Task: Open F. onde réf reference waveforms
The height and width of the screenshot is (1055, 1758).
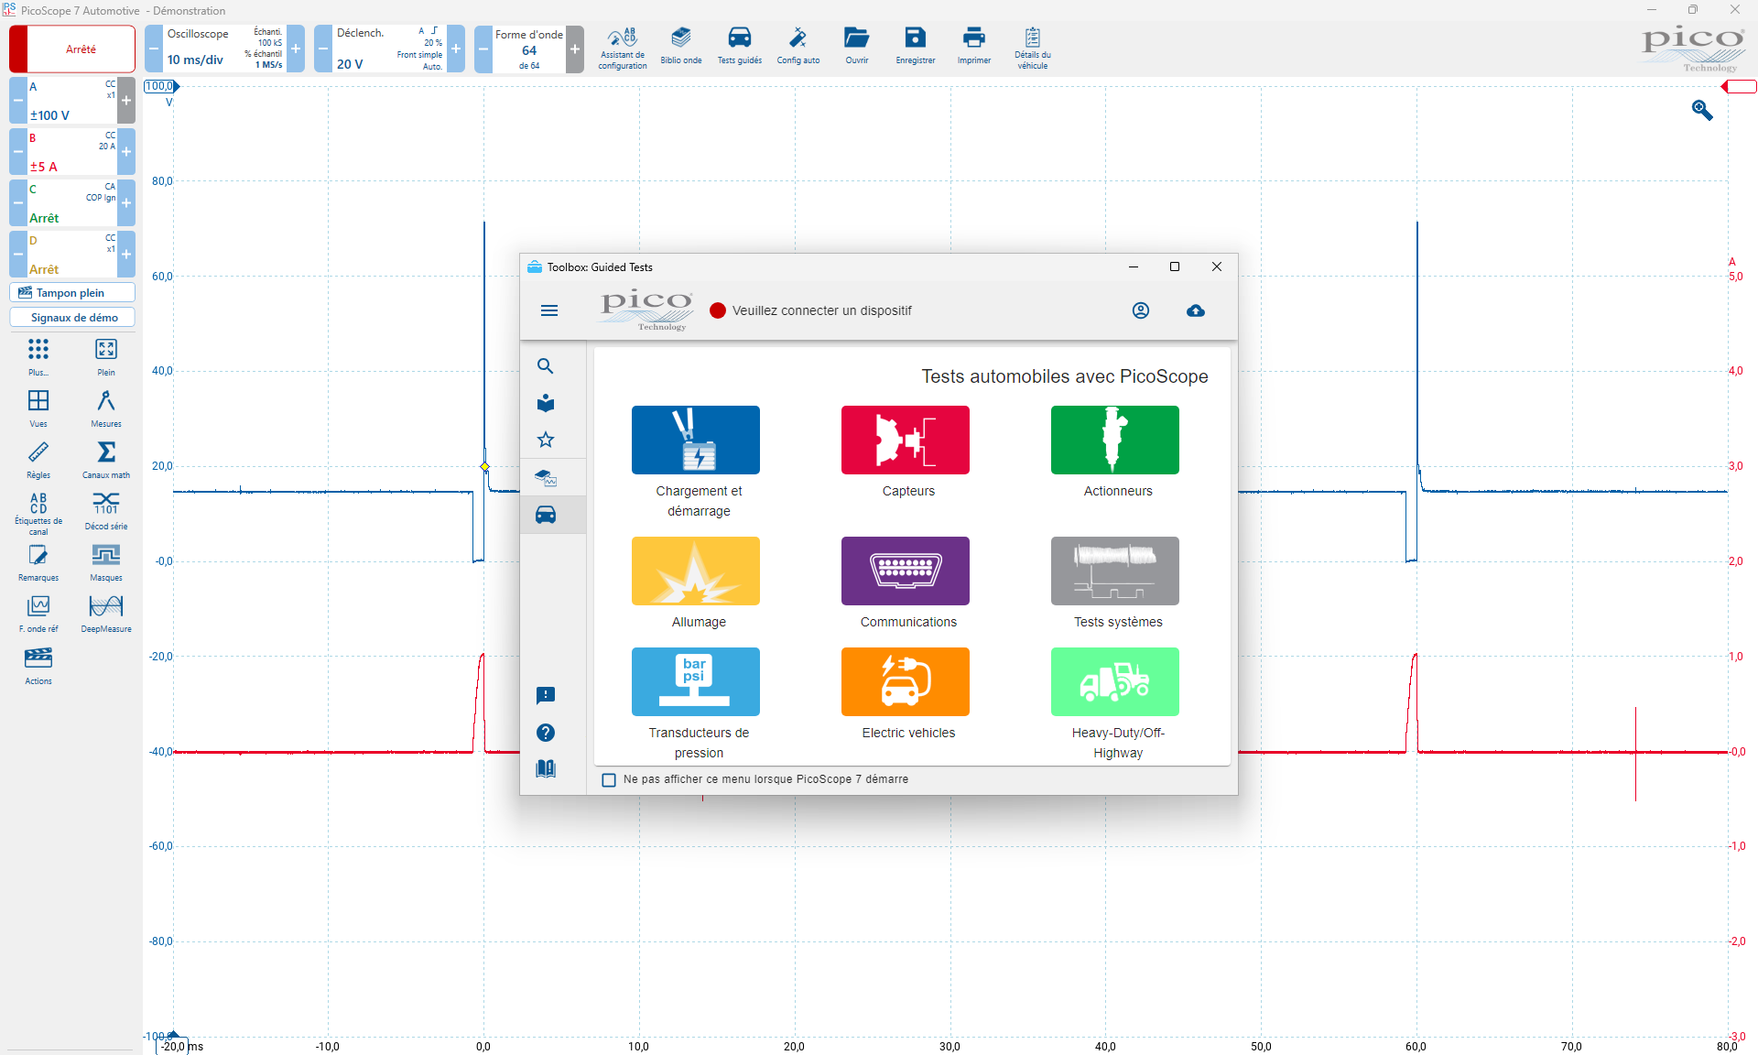Action: point(38,613)
